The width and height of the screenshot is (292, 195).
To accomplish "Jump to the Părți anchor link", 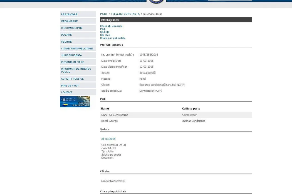I will (x=103, y=29).
